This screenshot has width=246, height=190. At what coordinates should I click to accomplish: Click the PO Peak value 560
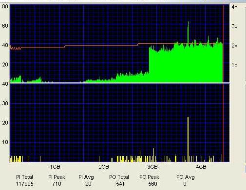[152, 184]
